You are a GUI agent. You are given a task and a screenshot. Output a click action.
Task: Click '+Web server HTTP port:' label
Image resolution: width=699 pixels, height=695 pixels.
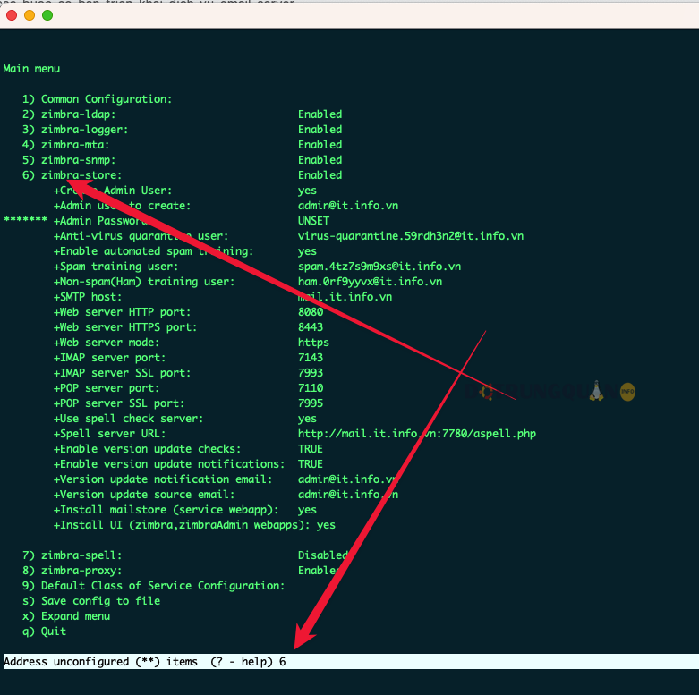(x=122, y=312)
